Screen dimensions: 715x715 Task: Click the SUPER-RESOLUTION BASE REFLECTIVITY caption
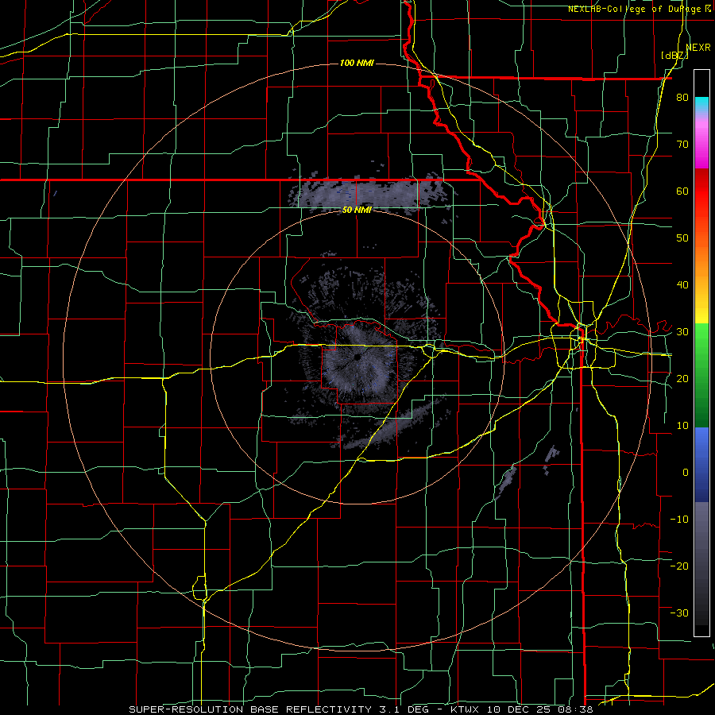pyautogui.click(x=250, y=709)
